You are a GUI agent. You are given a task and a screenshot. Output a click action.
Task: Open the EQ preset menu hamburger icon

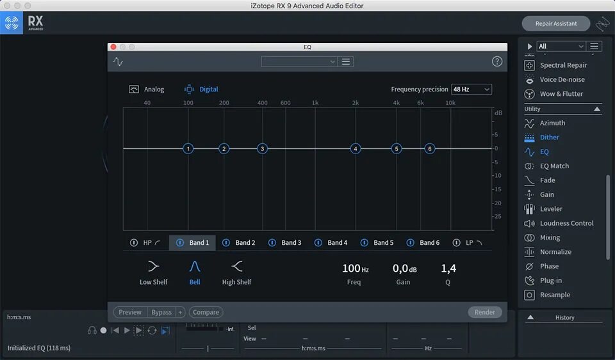click(x=346, y=62)
